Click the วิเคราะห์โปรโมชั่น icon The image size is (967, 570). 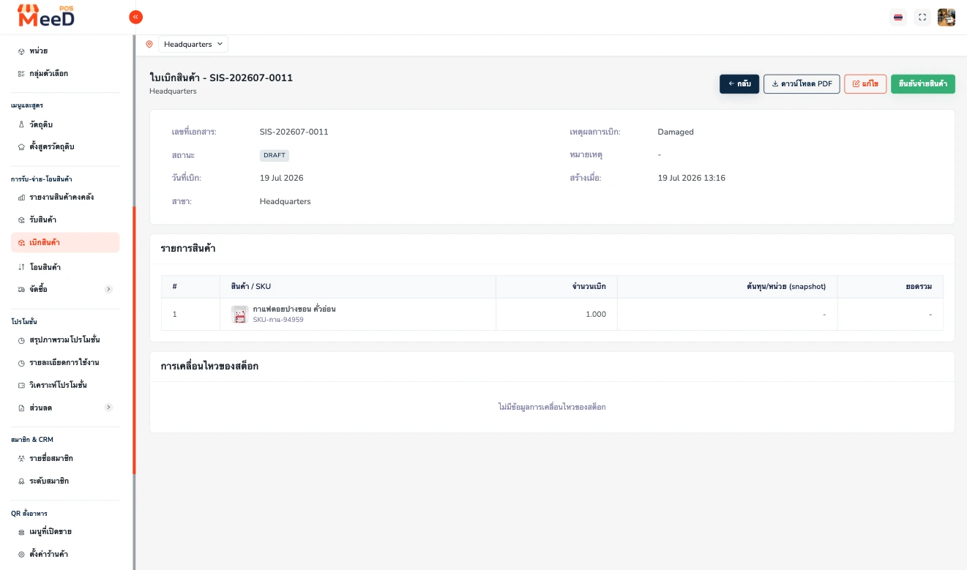click(21, 386)
